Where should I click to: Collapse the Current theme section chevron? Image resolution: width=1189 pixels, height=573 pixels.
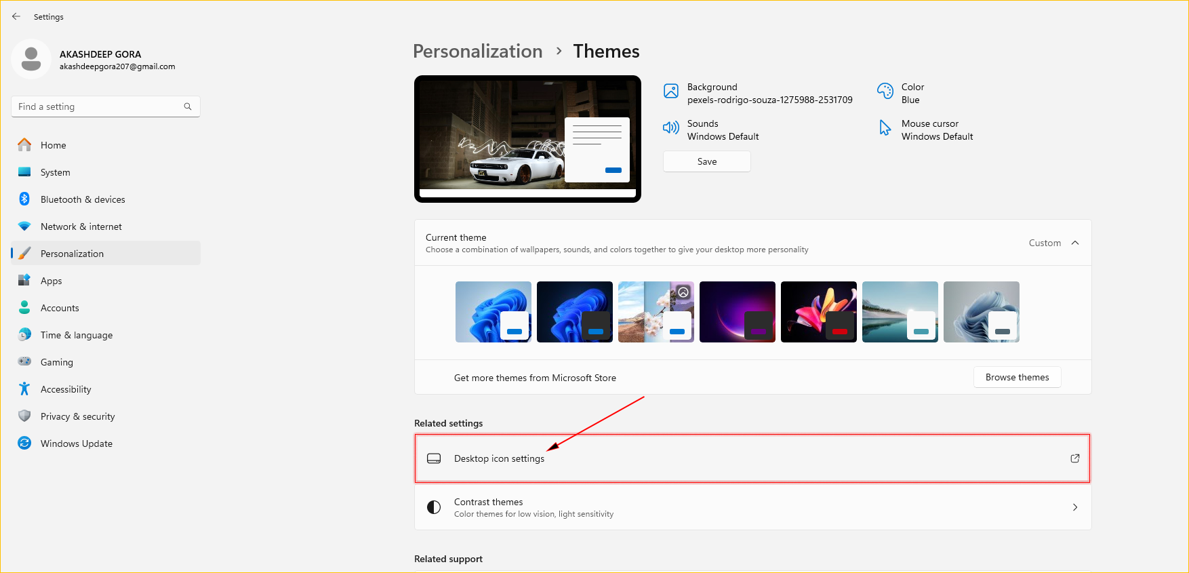coord(1074,243)
